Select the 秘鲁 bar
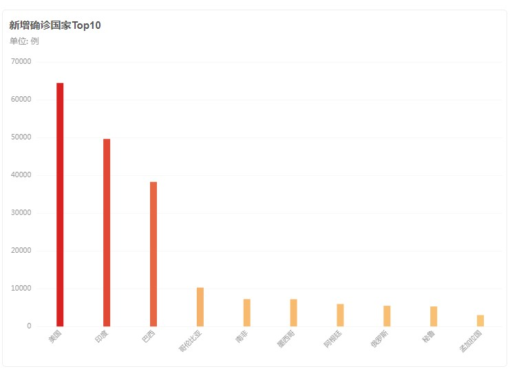Viewport: 510px width, 371px height. point(434,316)
